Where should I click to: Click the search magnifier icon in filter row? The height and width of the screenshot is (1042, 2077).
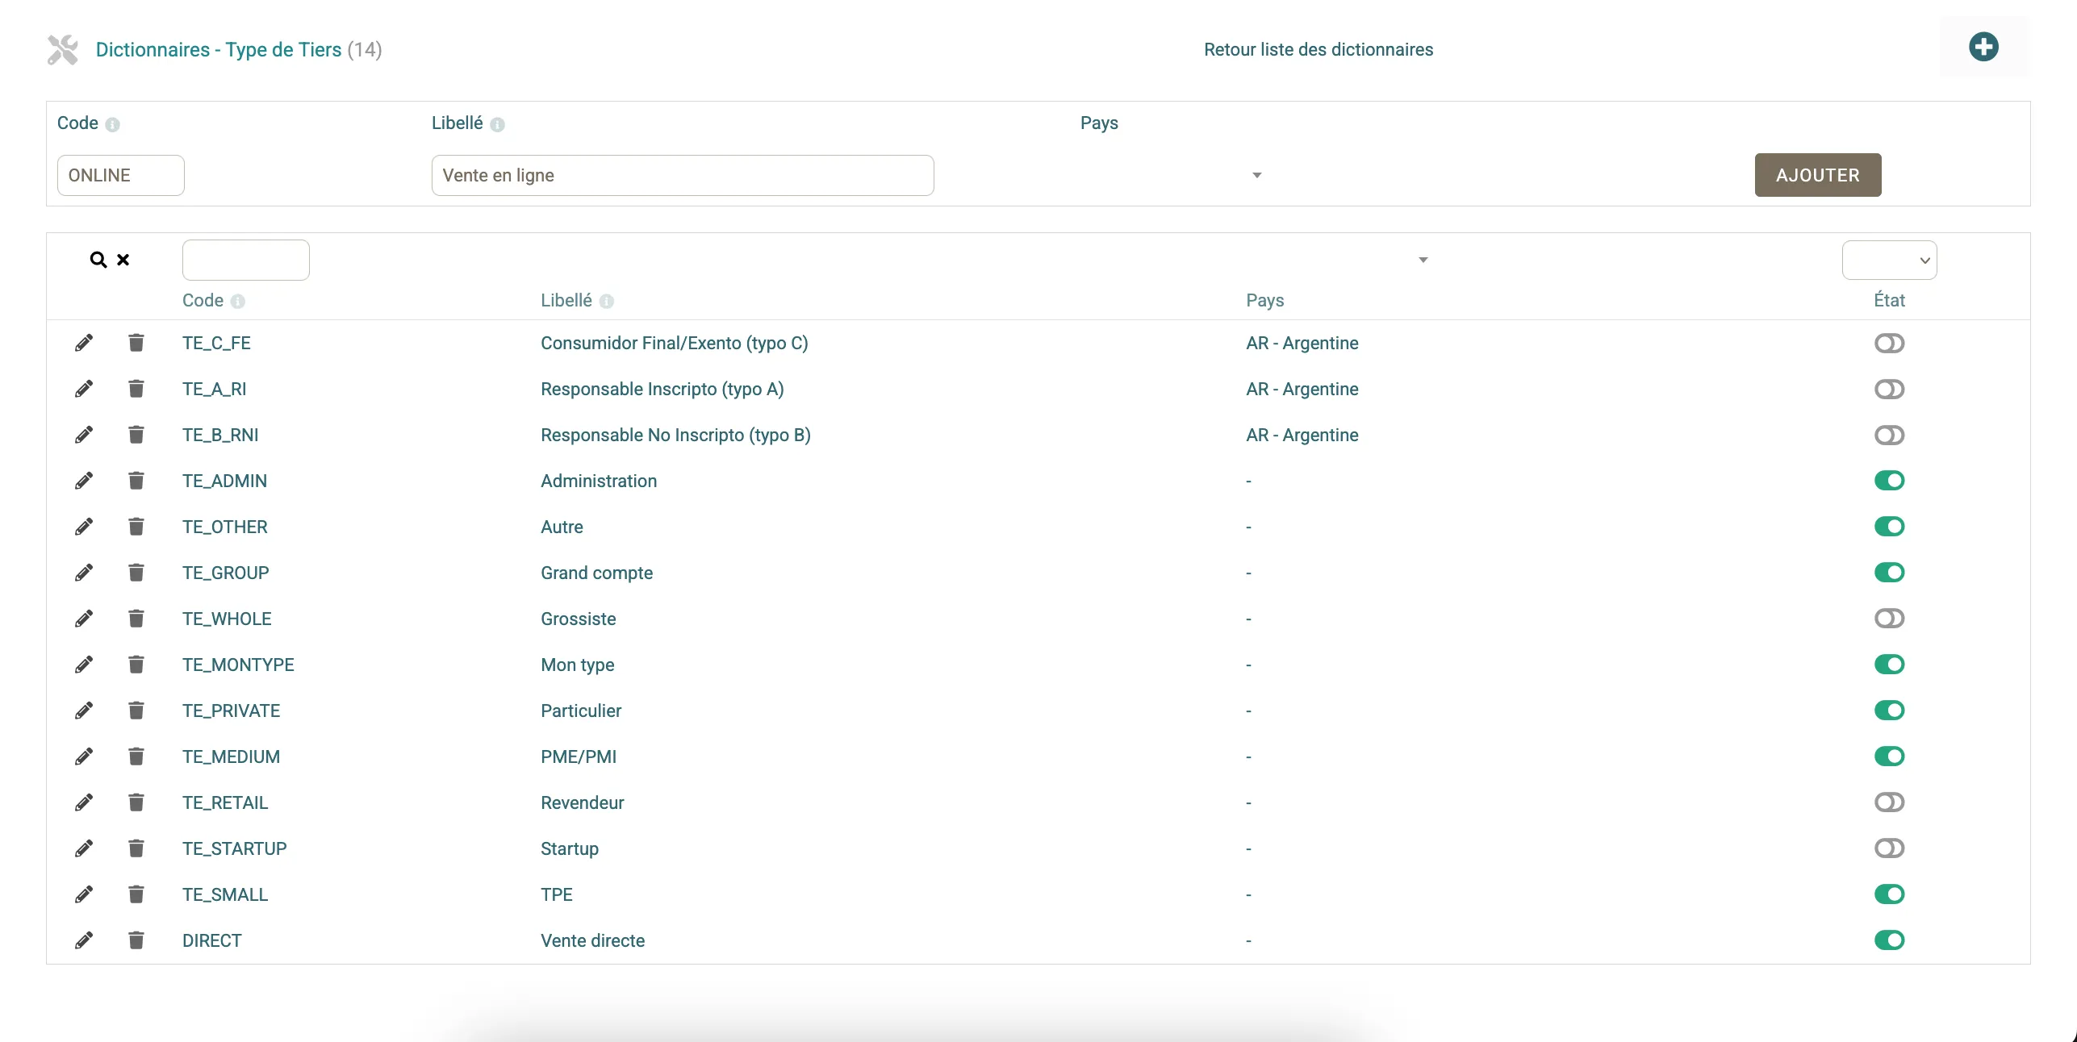(x=98, y=260)
